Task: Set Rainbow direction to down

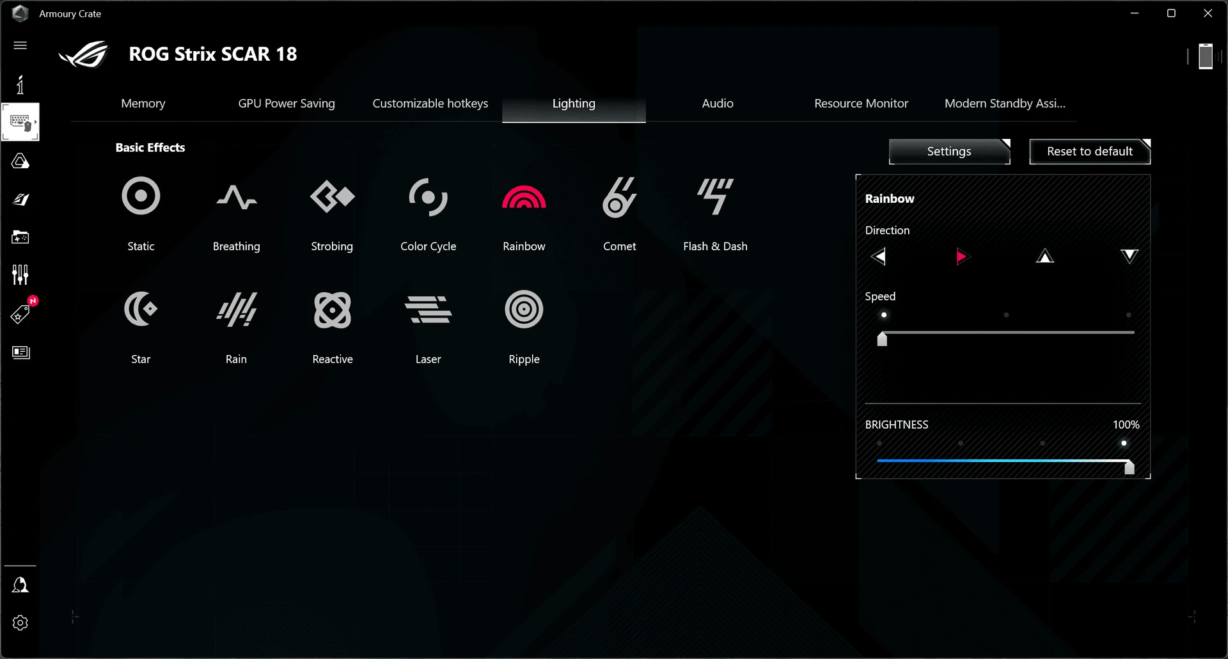Action: point(1130,257)
